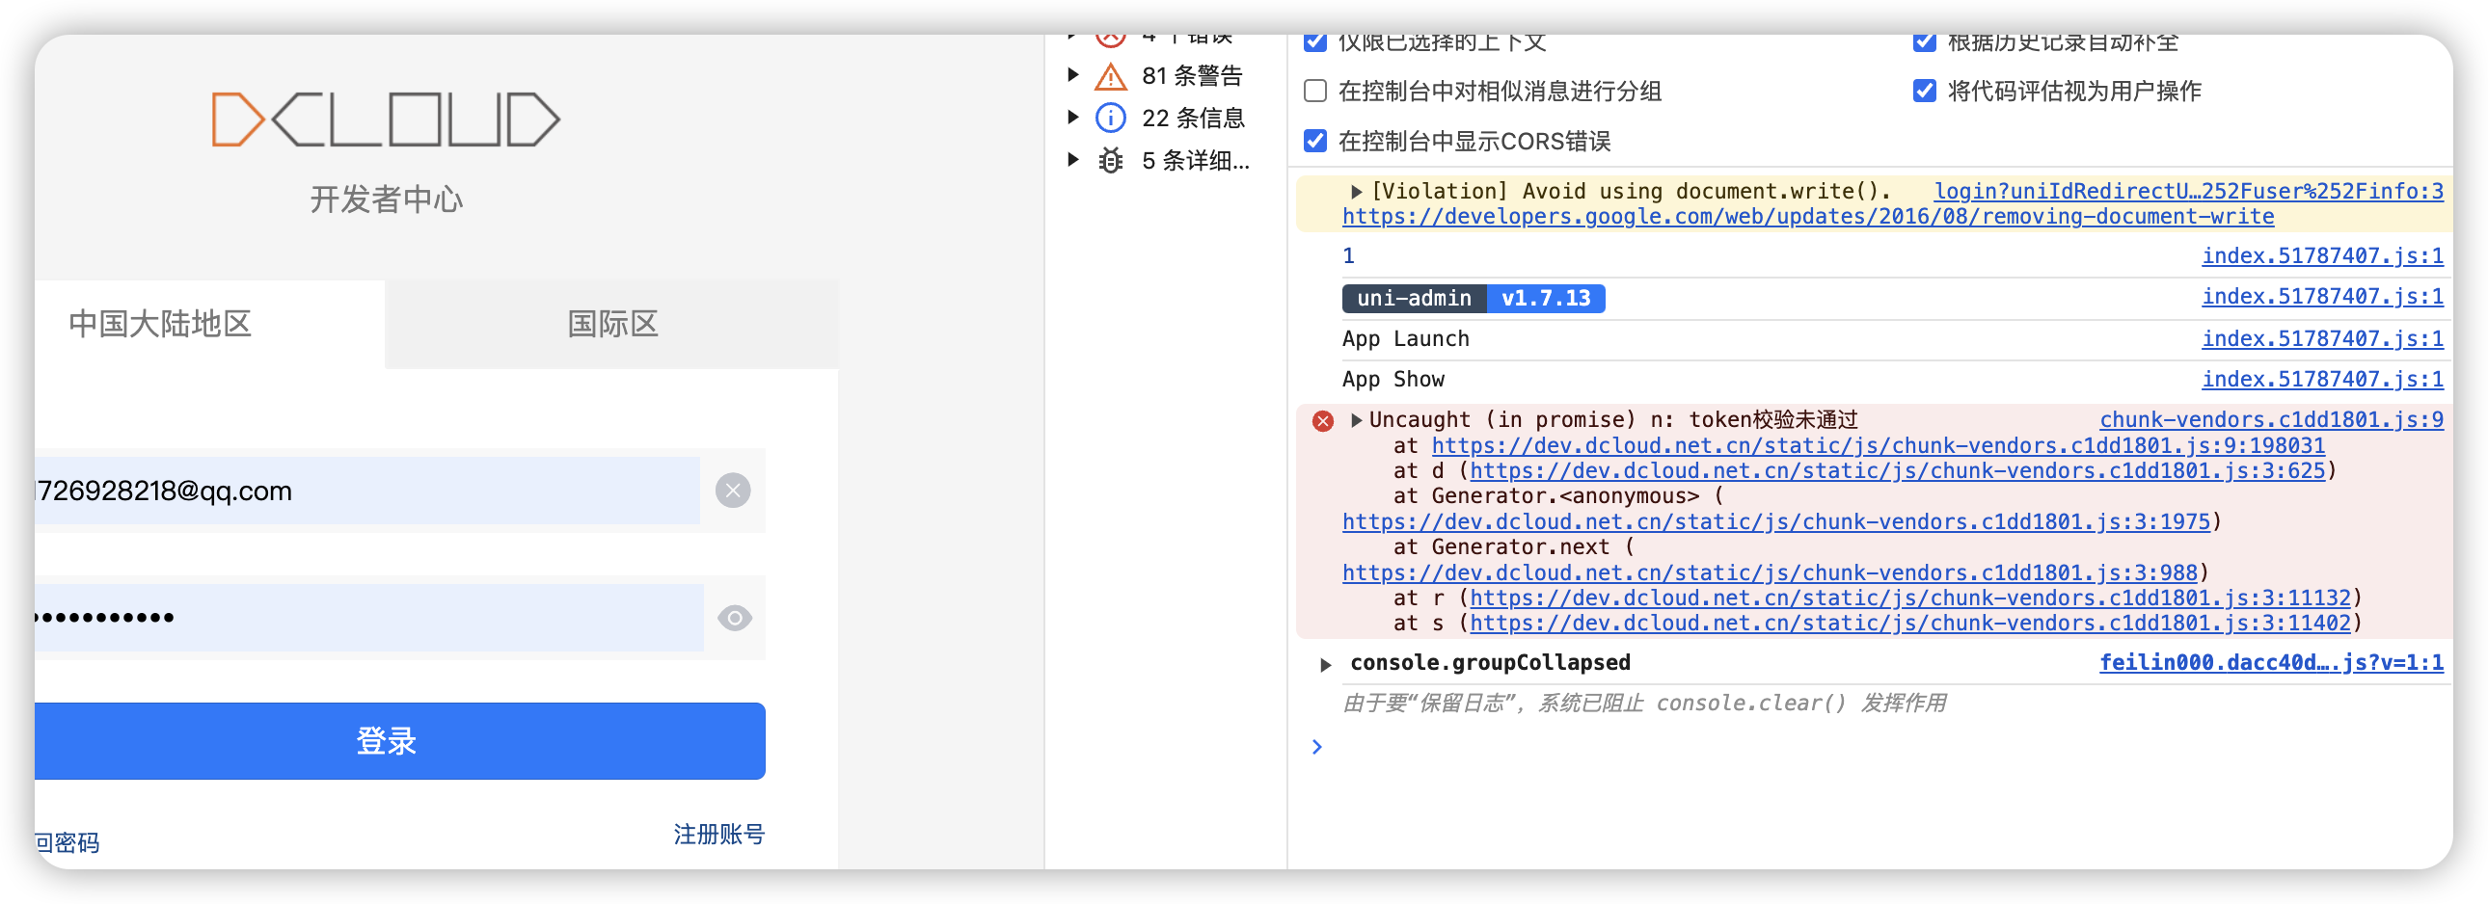The width and height of the screenshot is (2488, 904).
Task: Toggle password visibility with the eye icon
Action: pos(735,618)
